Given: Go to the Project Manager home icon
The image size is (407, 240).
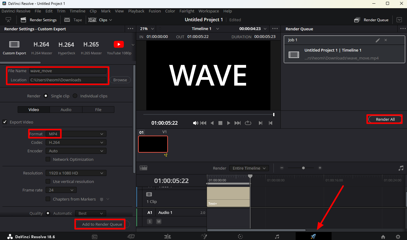Looking at the screenshot, I should [383, 237].
